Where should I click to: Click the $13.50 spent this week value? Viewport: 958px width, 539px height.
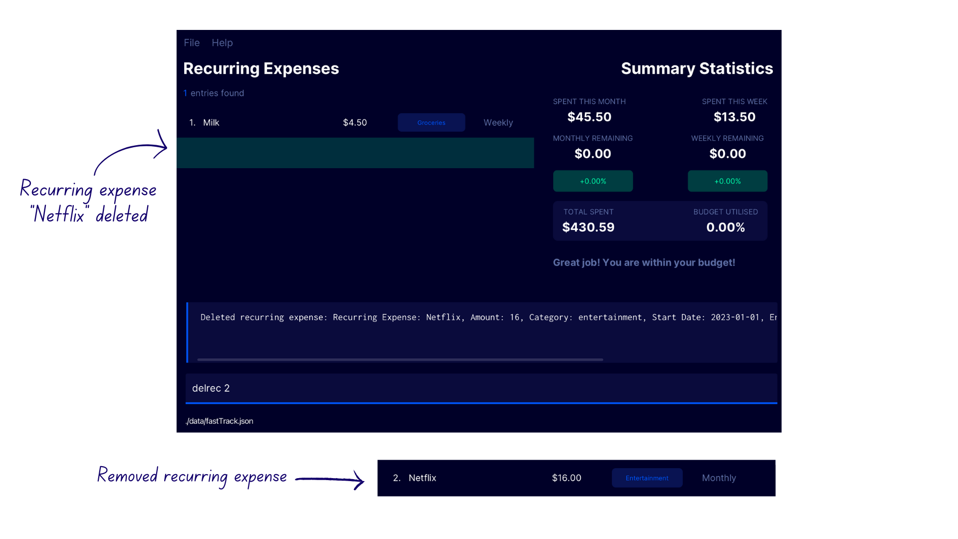[x=734, y=117]
